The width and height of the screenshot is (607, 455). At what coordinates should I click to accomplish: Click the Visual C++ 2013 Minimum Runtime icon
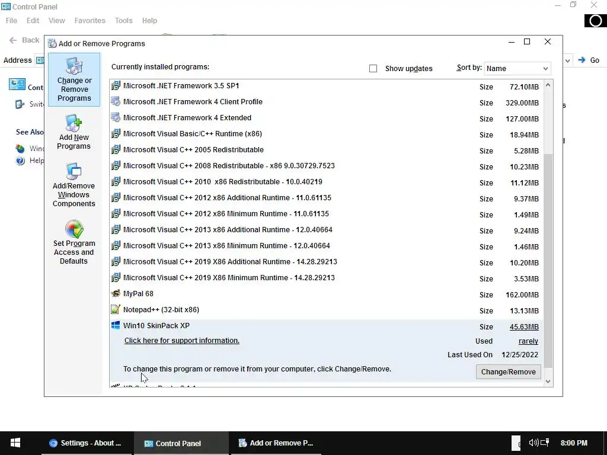pyautogui.click(x=116, y=246)
